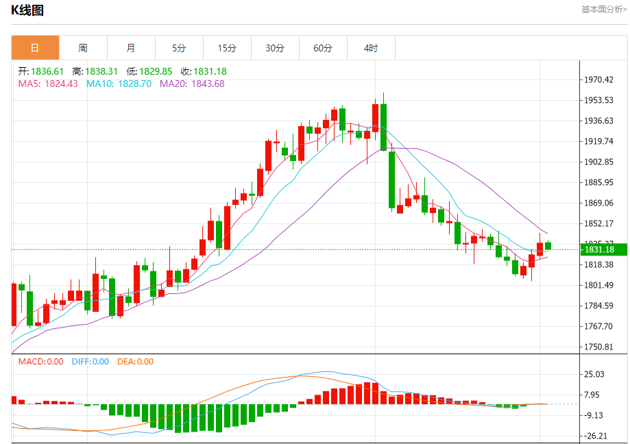
Task: Click the K线图 heading
Action: pos(27,10)
